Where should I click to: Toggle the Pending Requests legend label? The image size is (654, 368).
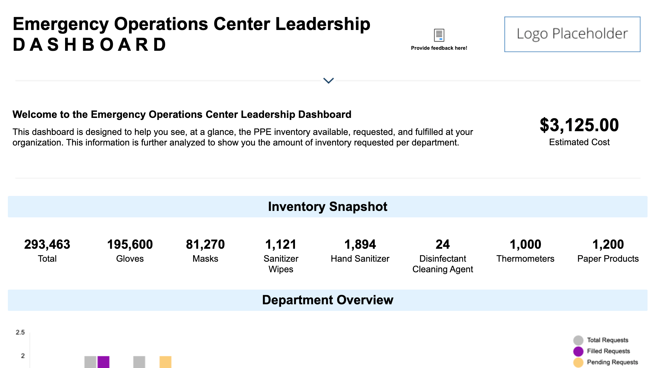point(612,362)
